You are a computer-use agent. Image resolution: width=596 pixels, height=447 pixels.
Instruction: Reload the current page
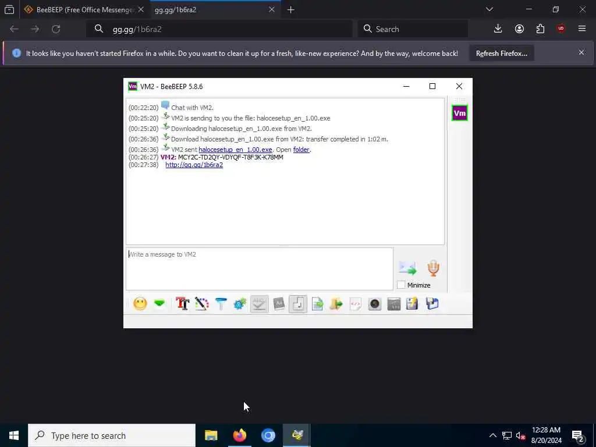tap(56, 29)
